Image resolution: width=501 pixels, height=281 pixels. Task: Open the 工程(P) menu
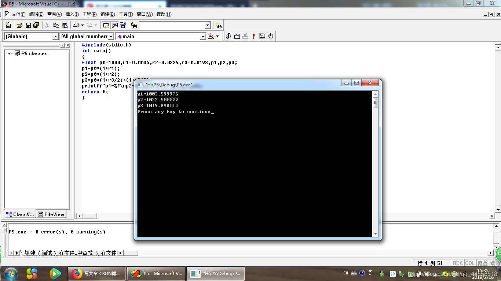point(89,14)
